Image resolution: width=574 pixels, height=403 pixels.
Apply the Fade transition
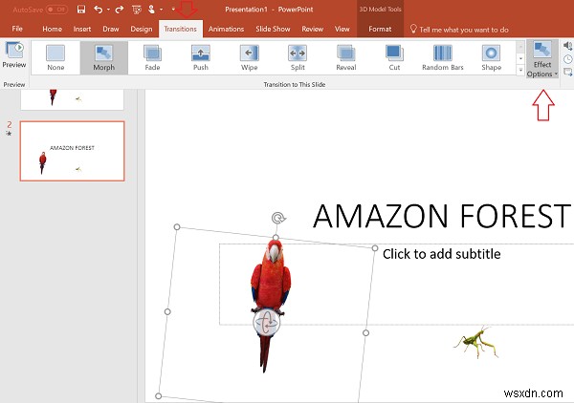point(152,57)
